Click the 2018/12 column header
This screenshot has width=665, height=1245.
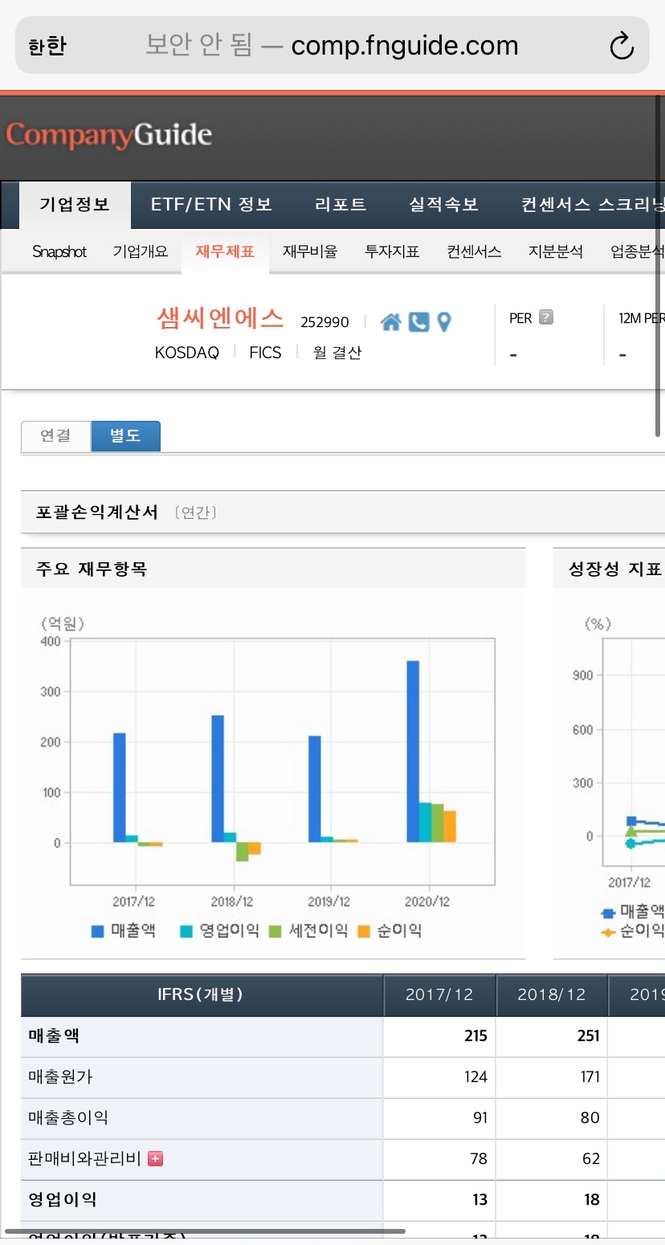552,995
